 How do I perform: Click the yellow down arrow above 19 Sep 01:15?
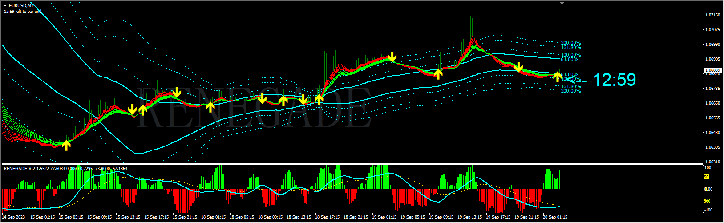(392, 57)
